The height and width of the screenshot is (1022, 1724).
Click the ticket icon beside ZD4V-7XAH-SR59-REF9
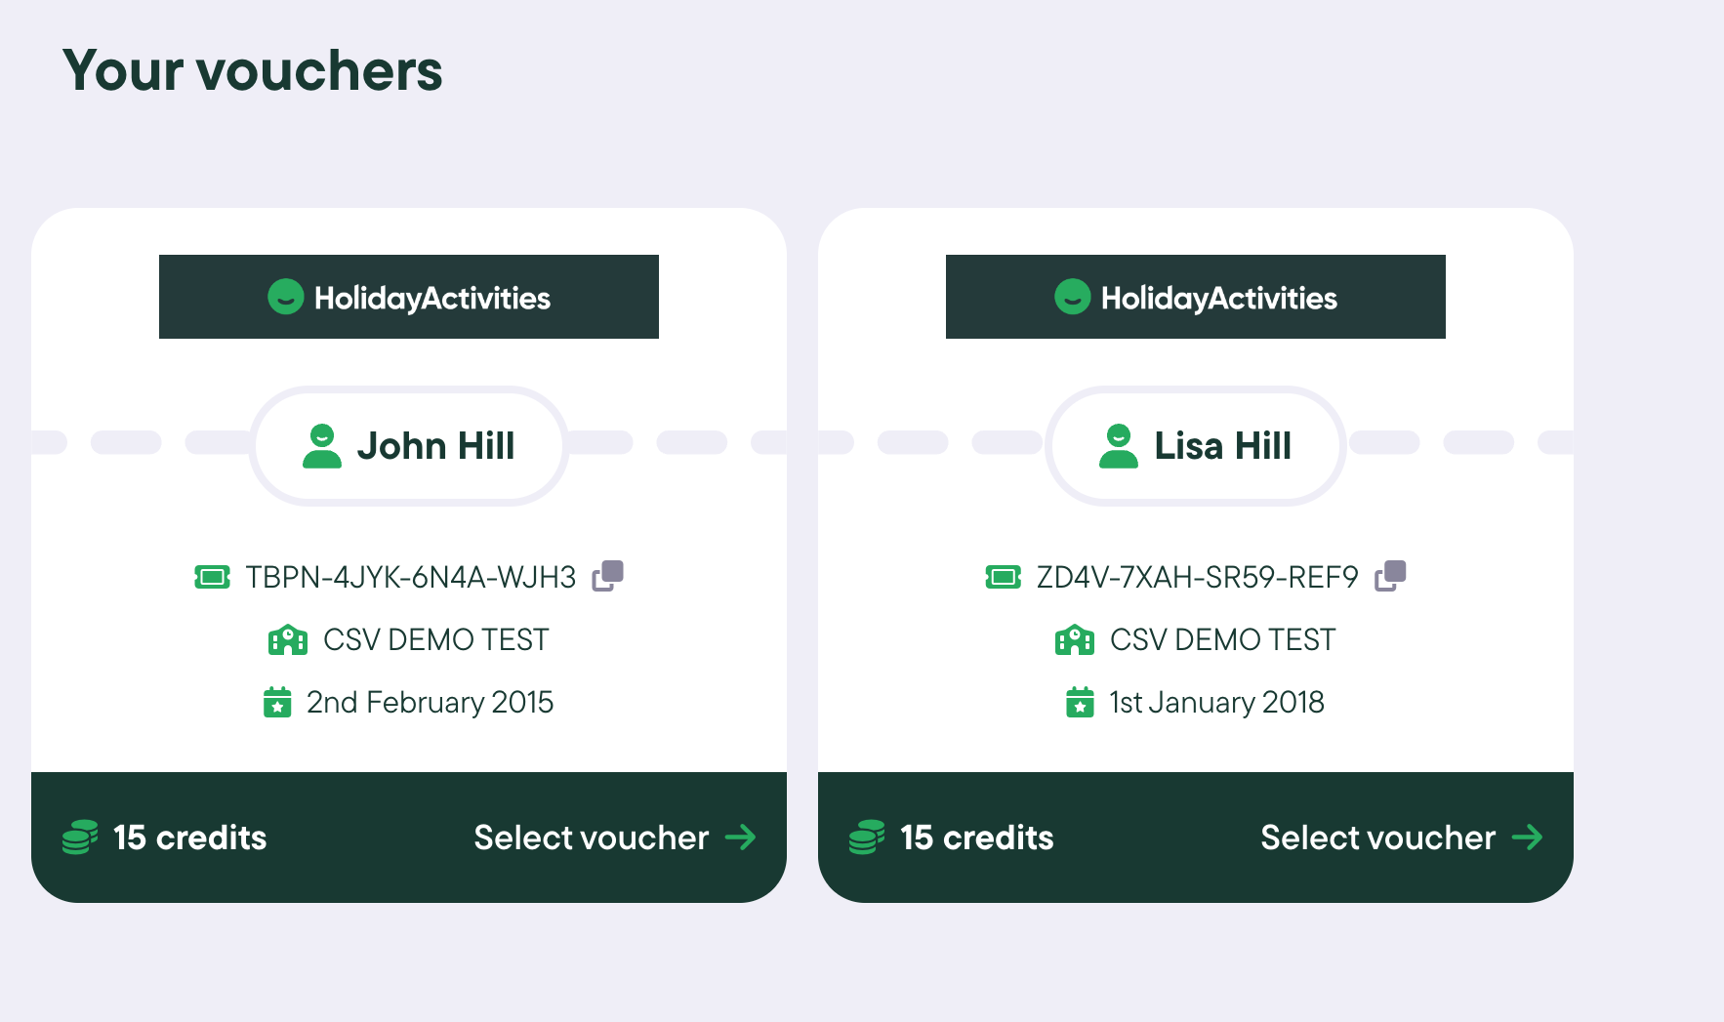(1003, 577)
